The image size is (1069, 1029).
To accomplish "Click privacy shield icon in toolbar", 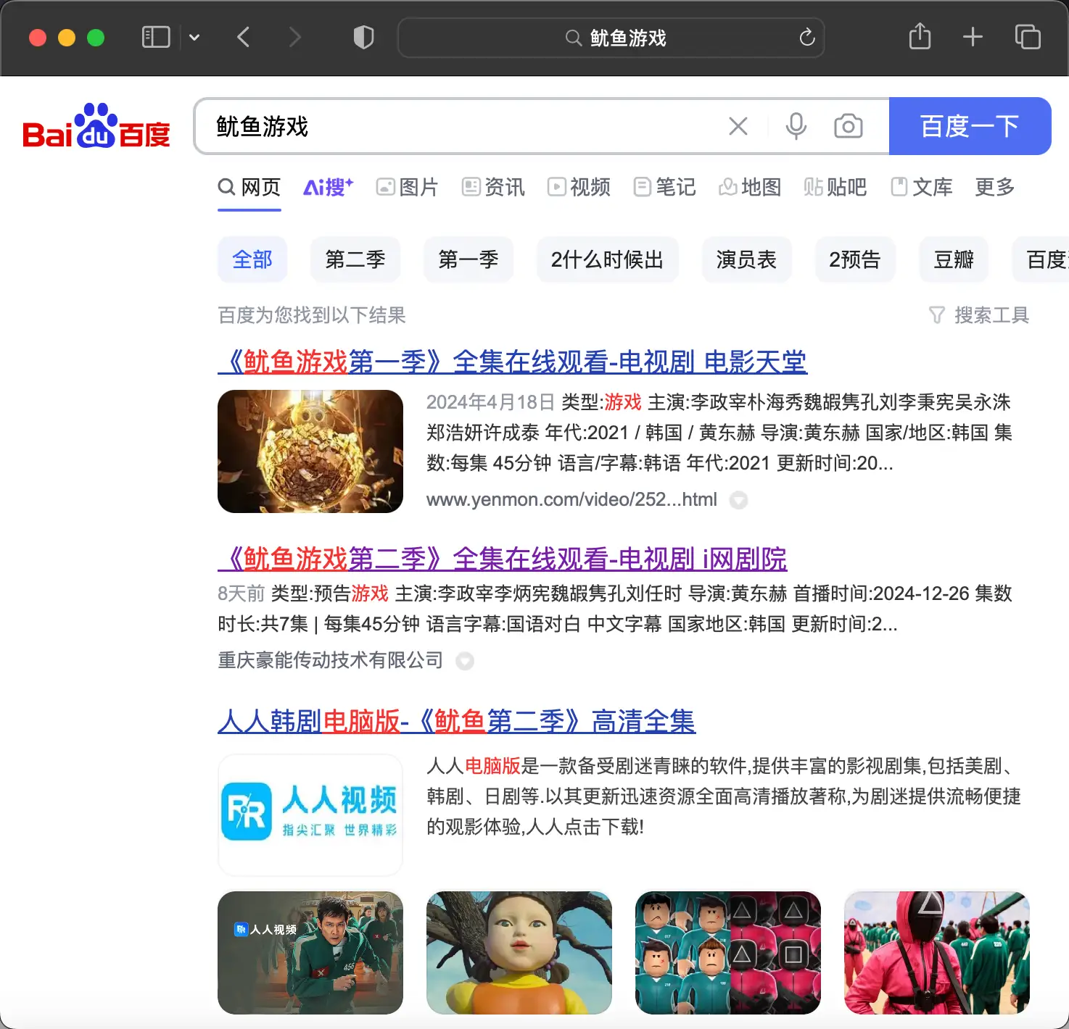I will pos(363,37).
